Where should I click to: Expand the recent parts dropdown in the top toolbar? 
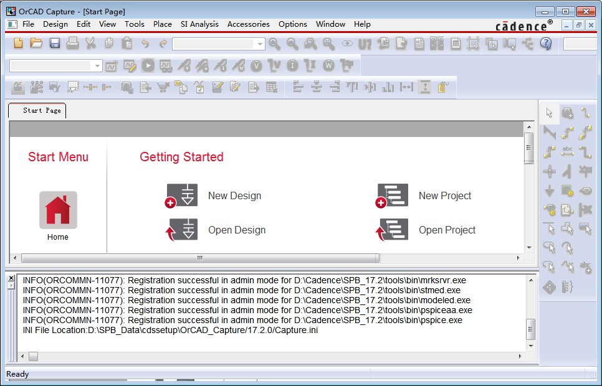coord(260,44)
